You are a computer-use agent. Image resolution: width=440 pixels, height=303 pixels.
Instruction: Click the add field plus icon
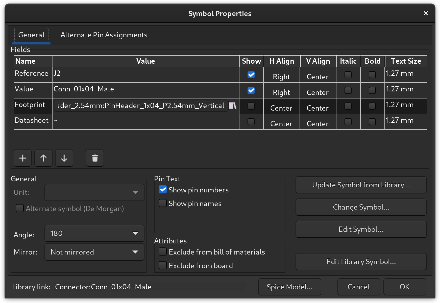[23, 158]
